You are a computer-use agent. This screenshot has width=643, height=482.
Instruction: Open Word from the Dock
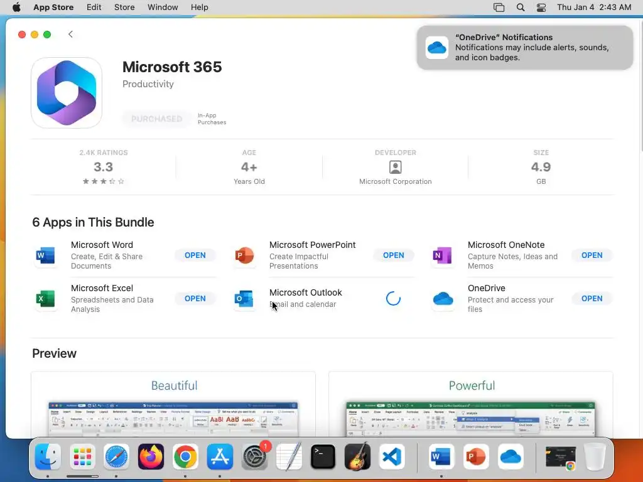[441, 457]
